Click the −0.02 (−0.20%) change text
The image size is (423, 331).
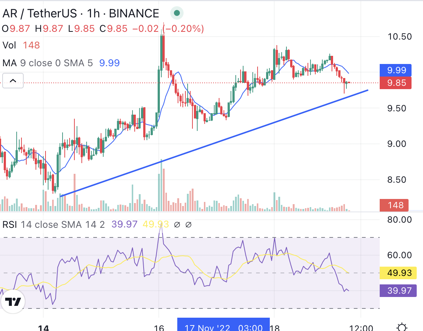coord(168,28)
